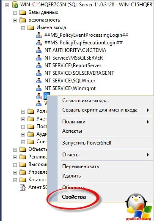
Task: Select NT SERVICE\SQLSERVERAGENT login
Action: [x=79, y=73]
